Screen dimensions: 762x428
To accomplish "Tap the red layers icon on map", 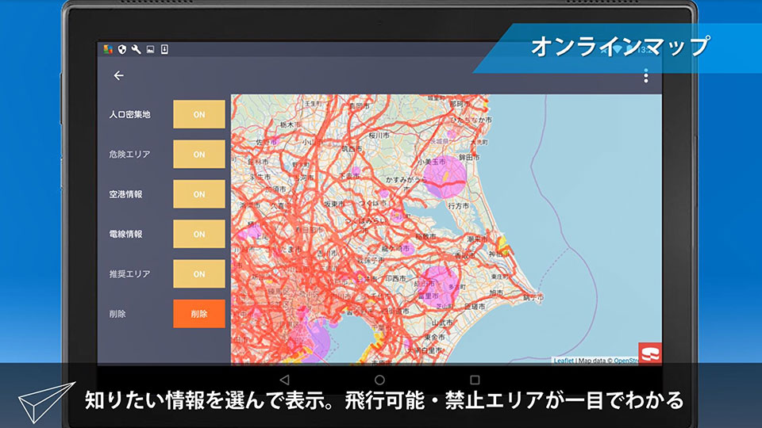I will pos(650,353).
